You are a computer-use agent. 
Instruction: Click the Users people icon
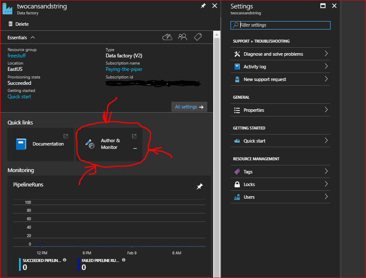(237, 197)
